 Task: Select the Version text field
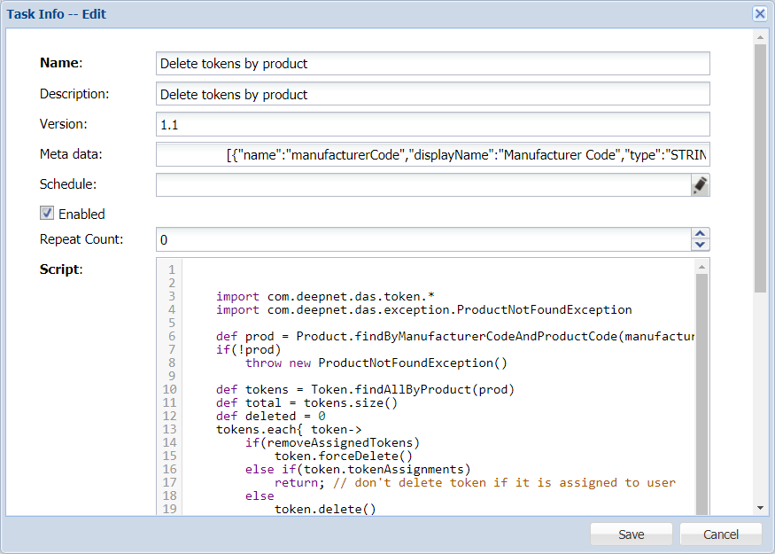point(432,124)
